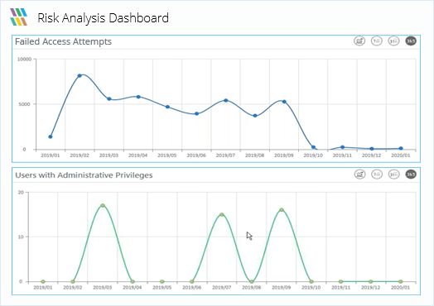Screen dimensions: 434x306
Task: Open trend chart view for Failed Access Attempts
Action: 359,41
